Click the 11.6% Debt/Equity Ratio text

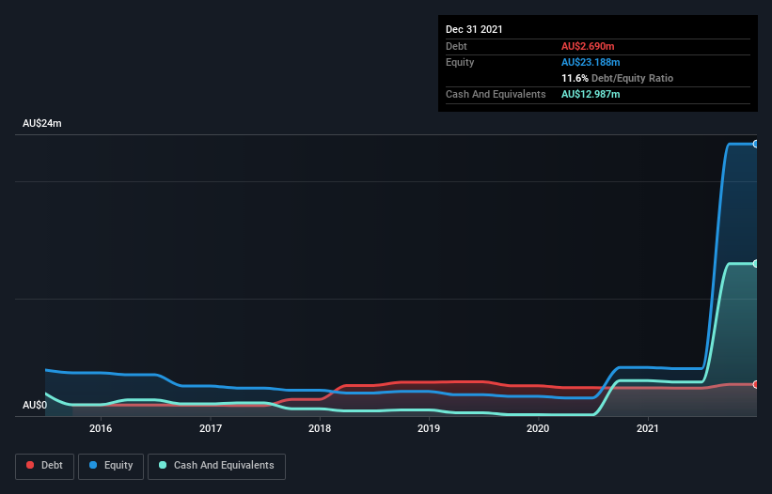pyautogui.click(x=618, y=78)
